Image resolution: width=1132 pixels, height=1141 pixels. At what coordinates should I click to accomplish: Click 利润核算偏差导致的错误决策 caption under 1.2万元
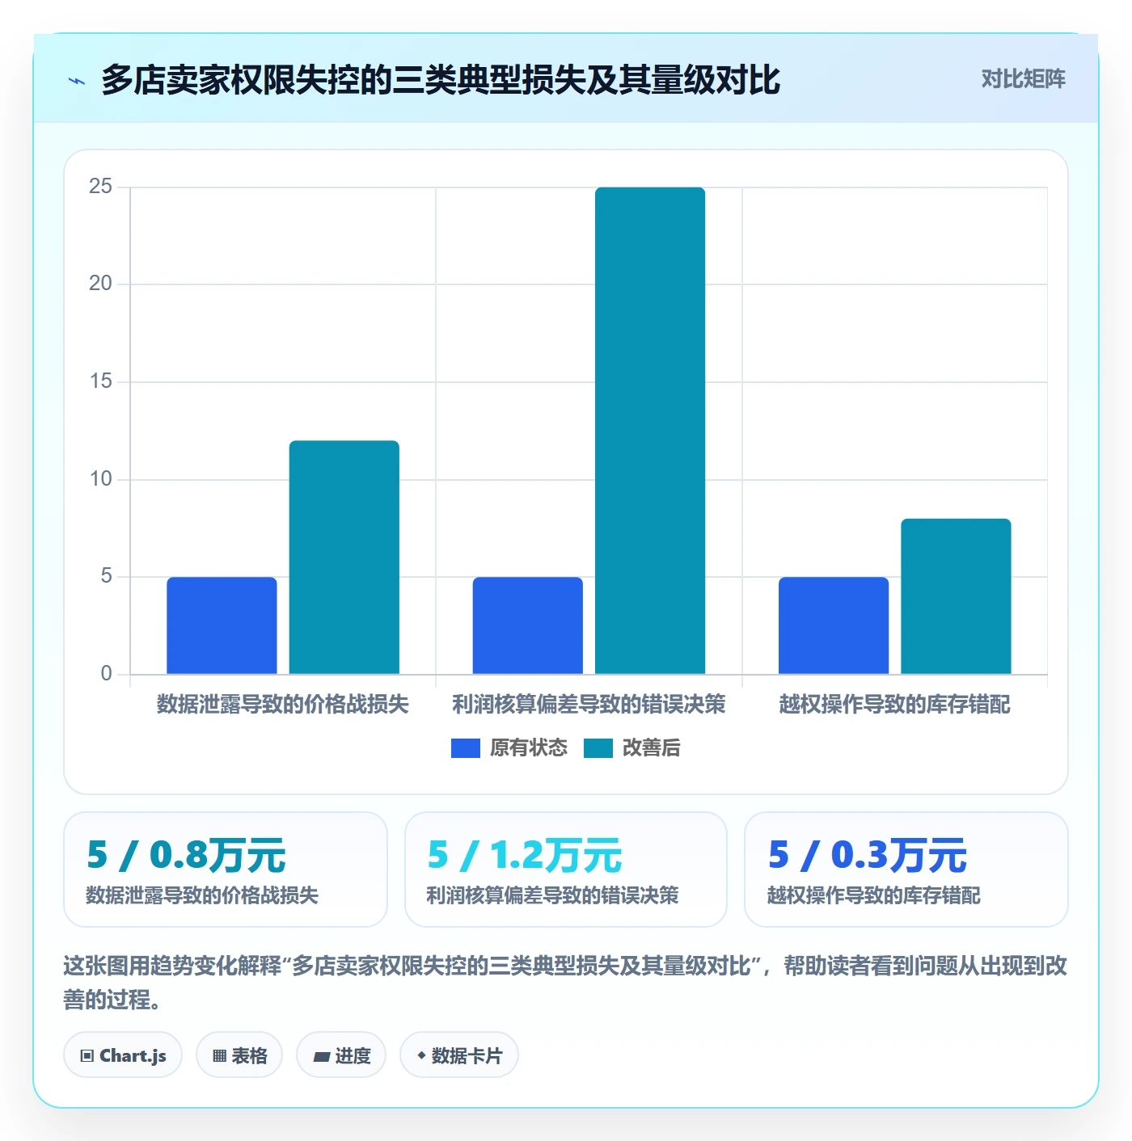(552, 895)
